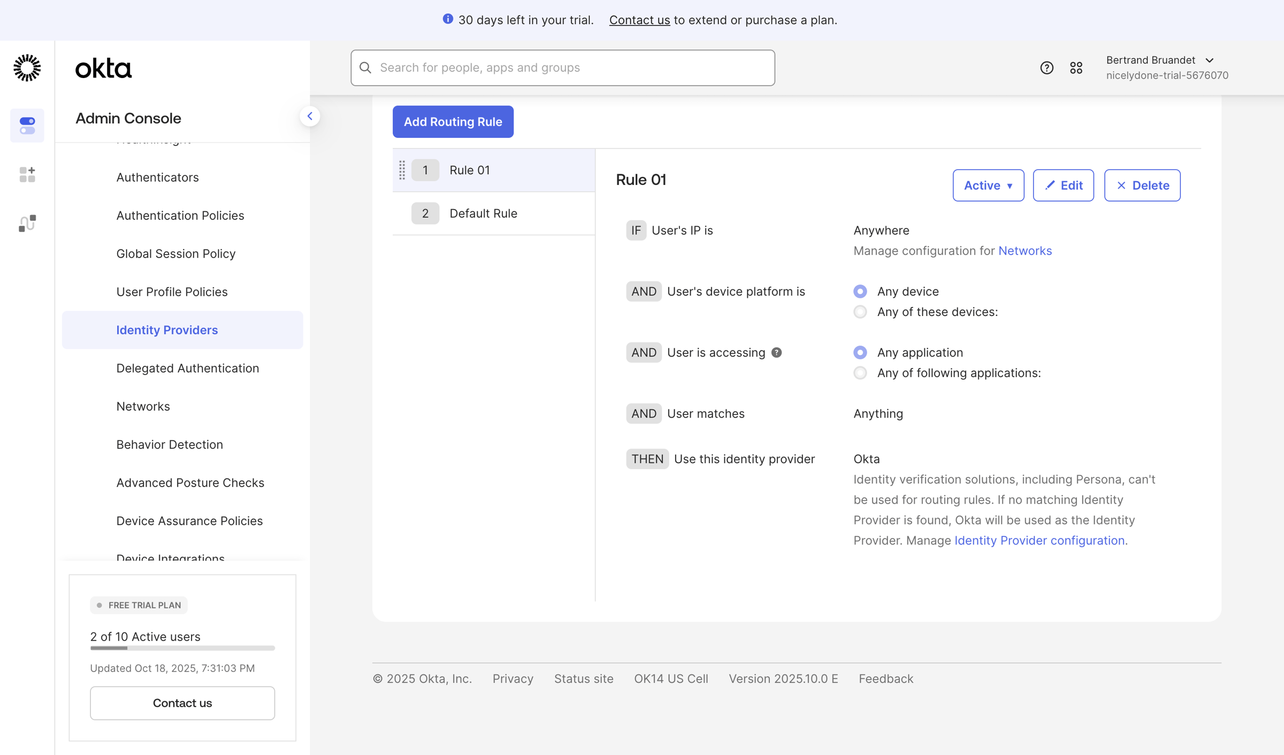The width and height of the screenshot is (1284, 755).
Task: Select Identity Providers in sidebar
Action: pyautogui.click(x=182, y=330)
